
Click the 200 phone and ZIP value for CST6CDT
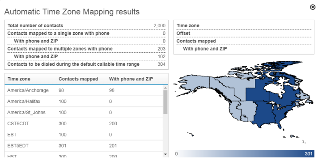tap(113, 123)
